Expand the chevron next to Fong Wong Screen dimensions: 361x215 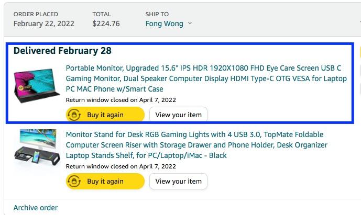pyautogui.click(x=190, y=23)
